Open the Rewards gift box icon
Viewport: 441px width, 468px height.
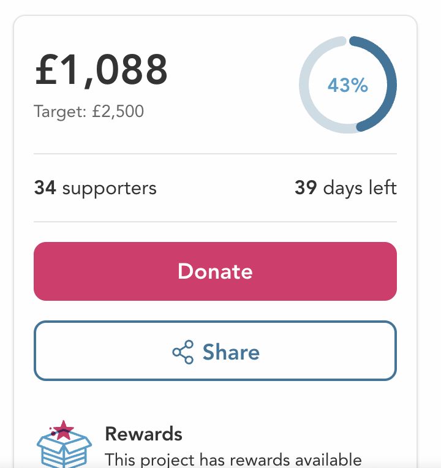(64, 446)
